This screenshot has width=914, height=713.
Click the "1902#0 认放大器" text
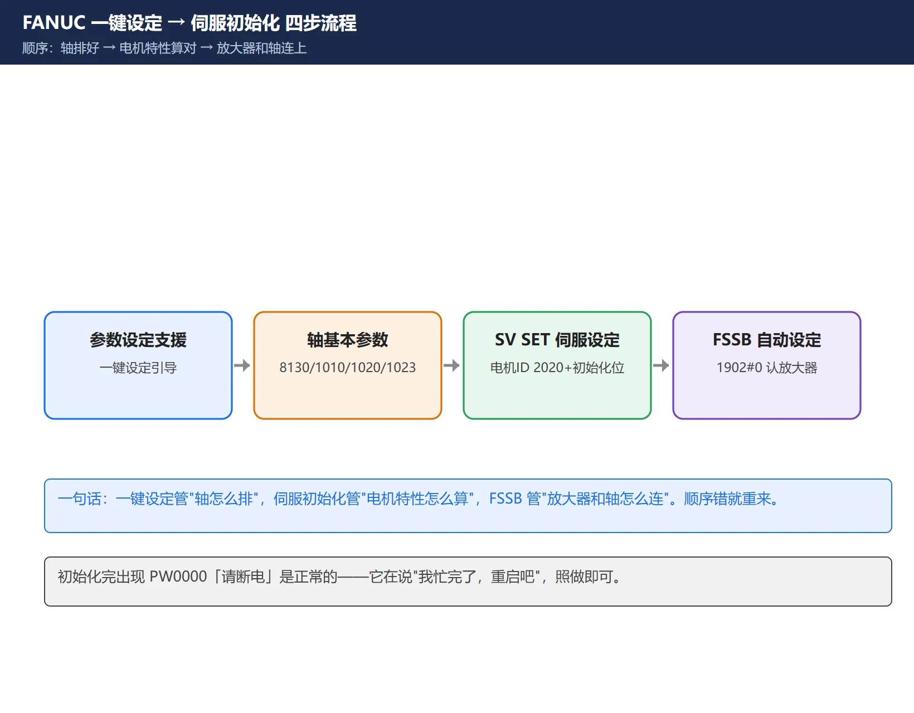(767, 368)
